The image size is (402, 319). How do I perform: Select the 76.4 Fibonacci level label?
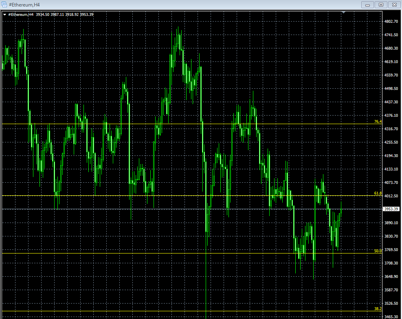click(378, 122)
